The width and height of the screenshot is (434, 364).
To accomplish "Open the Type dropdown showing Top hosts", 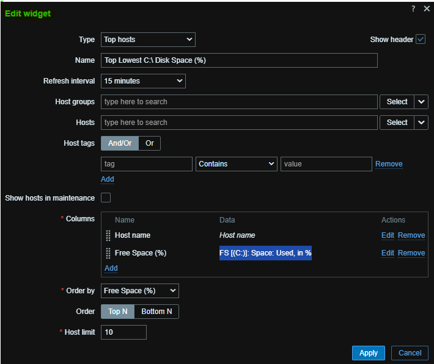I will (148, 40).
